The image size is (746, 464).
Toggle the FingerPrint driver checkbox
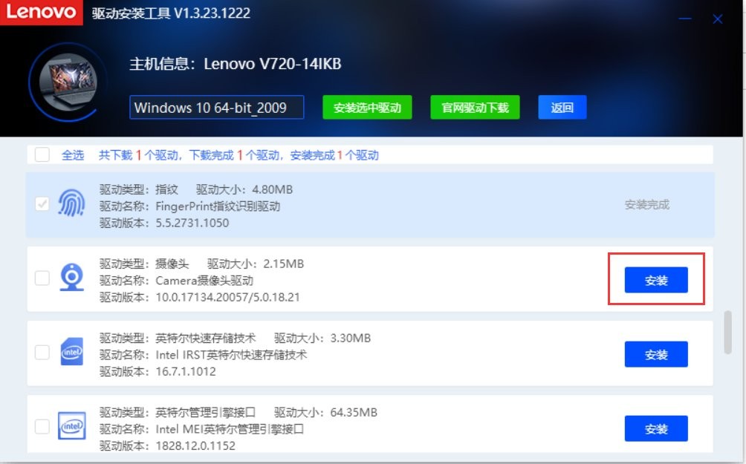42,204
